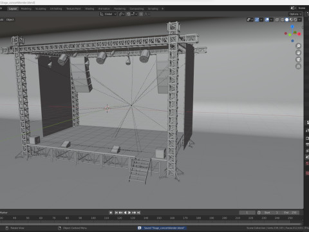Switch to the Rendering workspace tab
Screen dimensions: 309x232
coord(120,8)
